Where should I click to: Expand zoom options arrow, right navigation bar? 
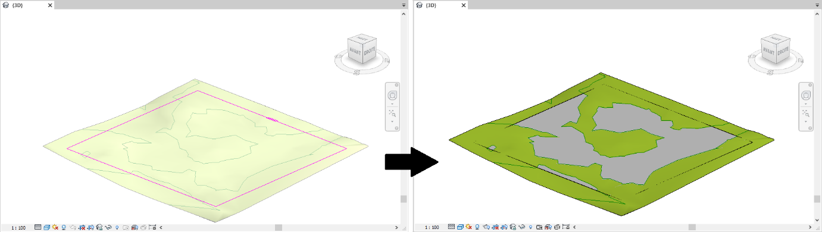(x=806, y=121)
